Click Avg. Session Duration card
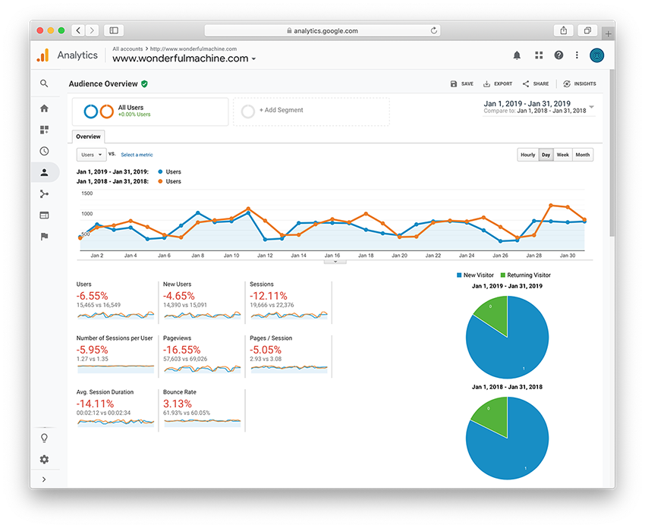 click(x=115, y=410)
